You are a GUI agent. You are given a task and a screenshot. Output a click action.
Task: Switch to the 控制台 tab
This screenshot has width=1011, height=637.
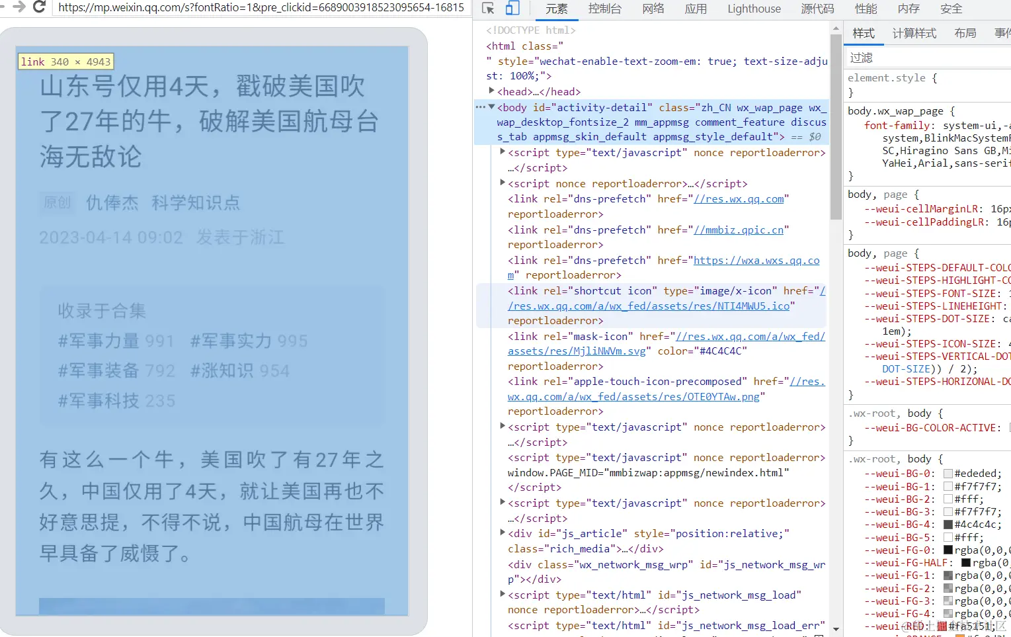[605, 9]
